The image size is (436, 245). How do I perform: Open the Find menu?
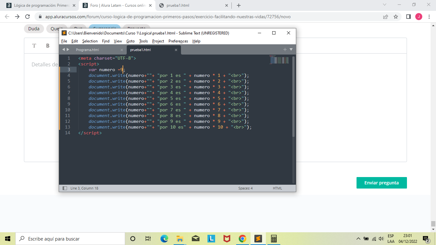pos(106,41)
